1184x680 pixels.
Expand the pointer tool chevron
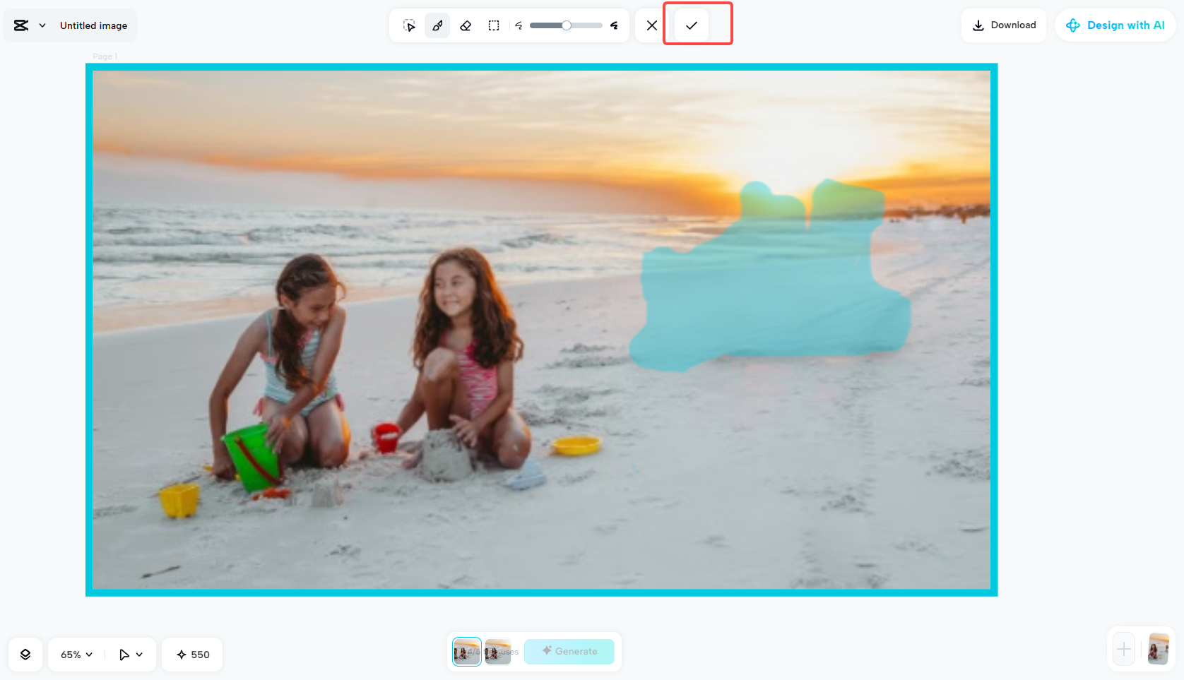139,655
